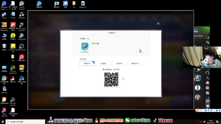This screenshot has width=221, height=124.
Task: Open 网易UU加速器 shortcut
Action: 22,80
